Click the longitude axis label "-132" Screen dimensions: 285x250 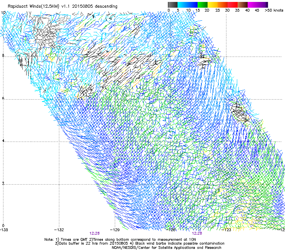point(59,230)
